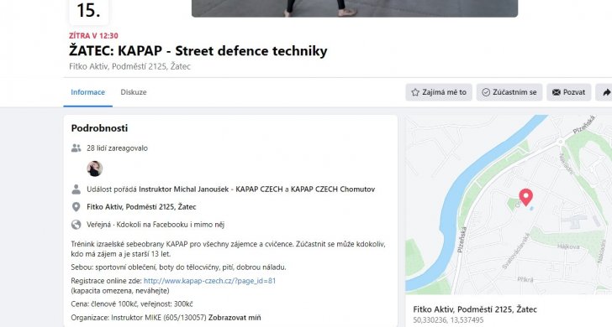The width and height of the screenshot is (612, 327).
Task: Click the Pozvat button
Action: tap(568, 92)
